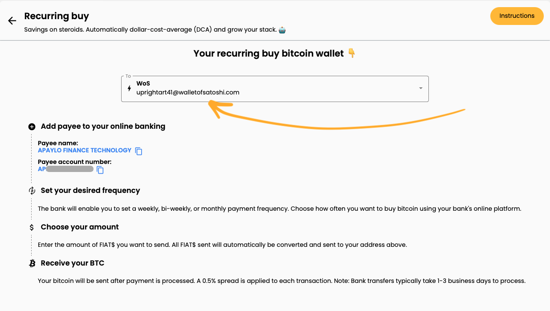This screenshot has width=550, height=311.
Task: Click the lightning bolt wallet icon
Action: click(129, 88)
